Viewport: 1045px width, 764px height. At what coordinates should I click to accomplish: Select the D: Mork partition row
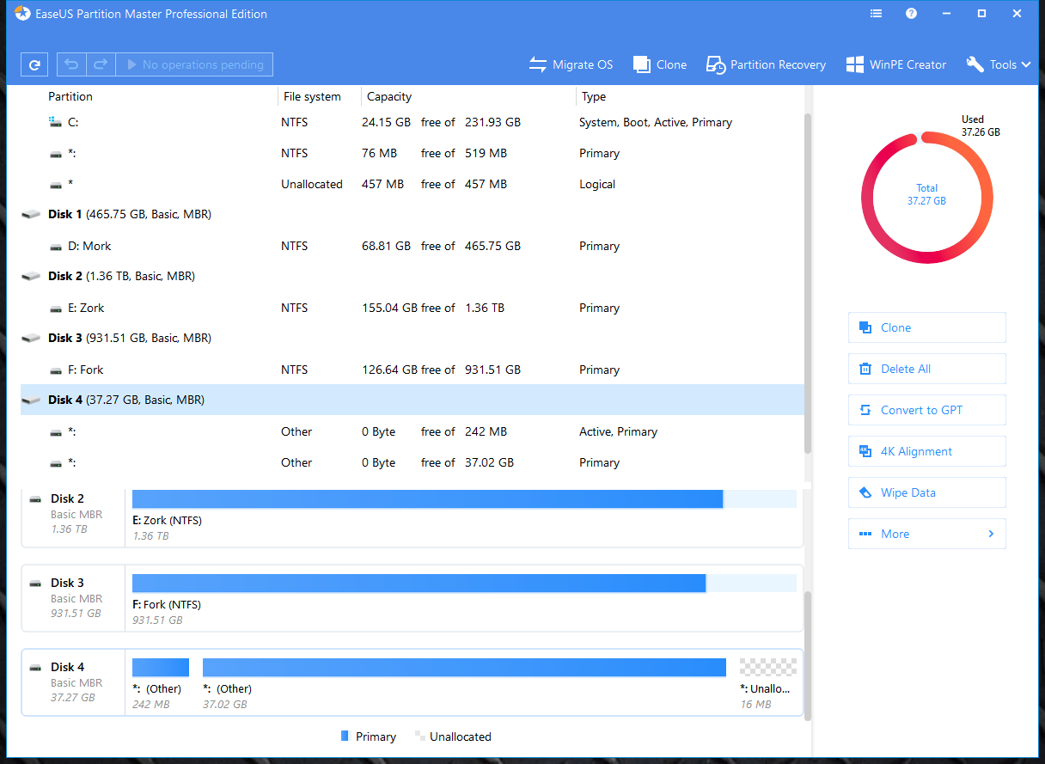coord(89,246)
